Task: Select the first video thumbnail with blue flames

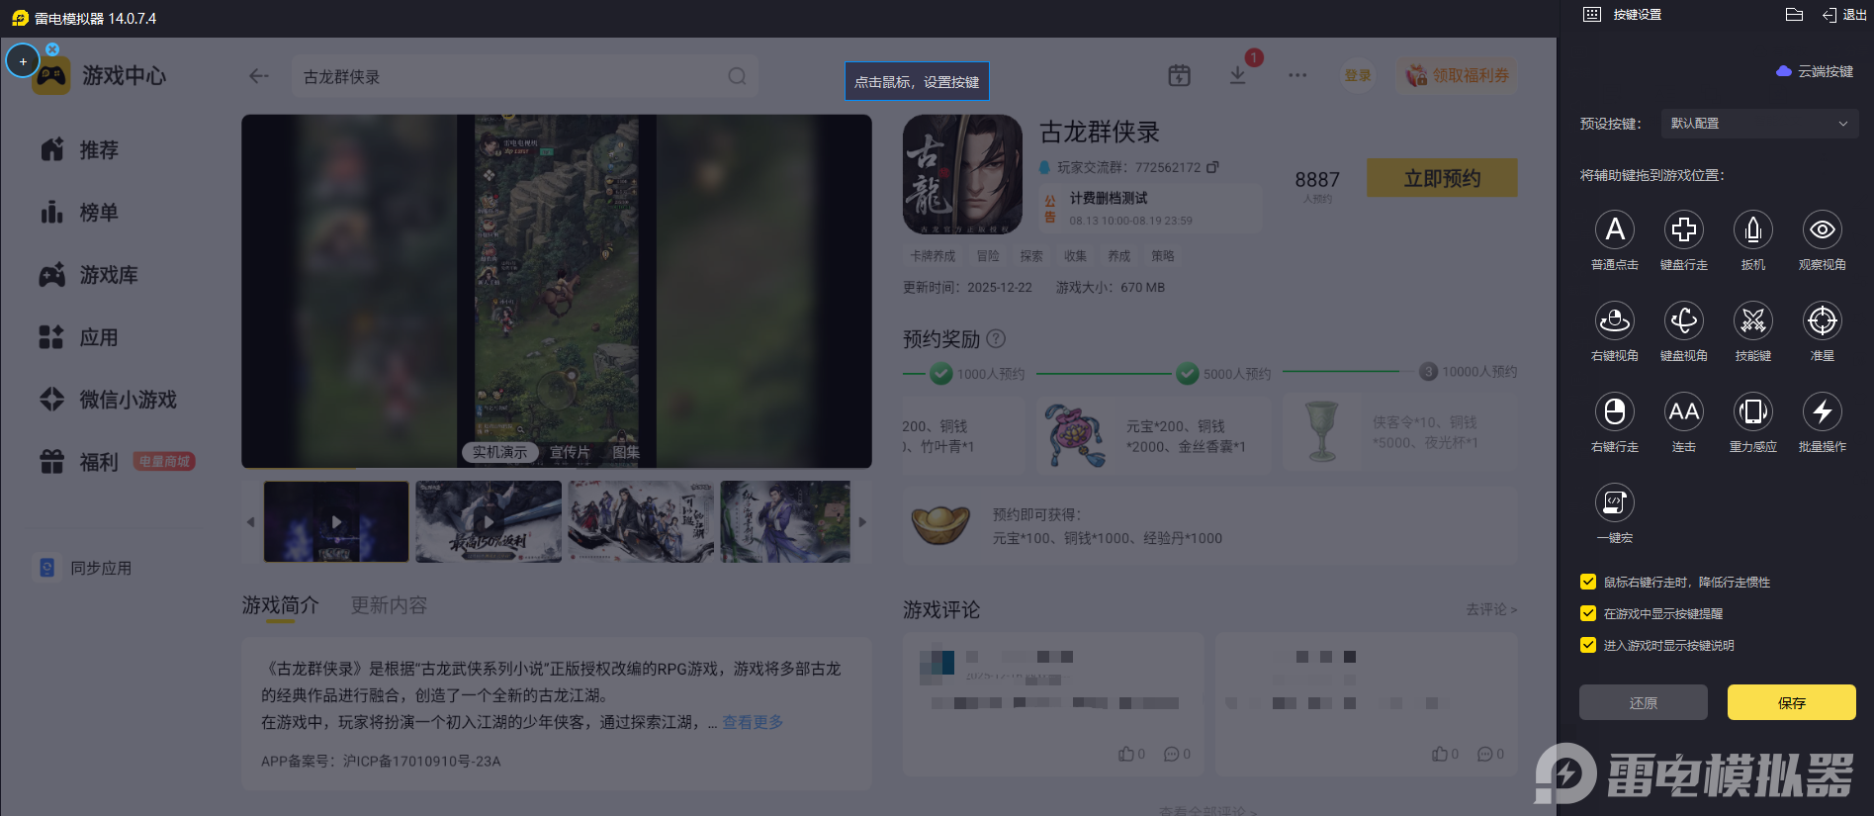Action: coord(336,521)
